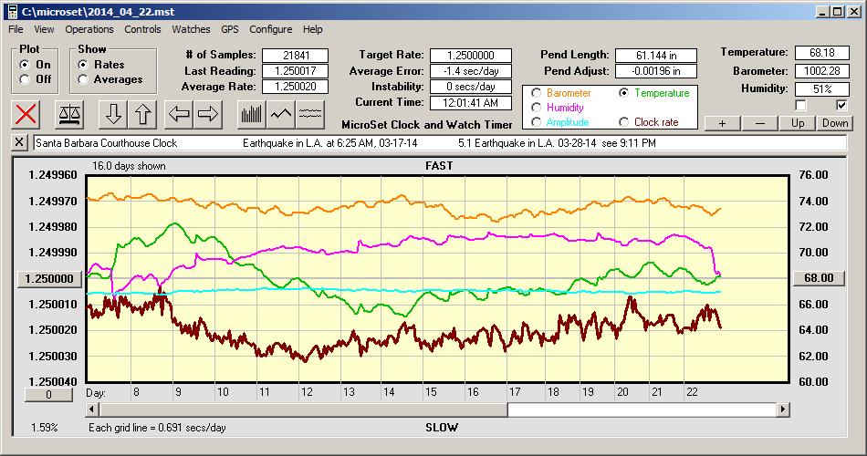Select the zigzag line graph icon
This screenshot has width=867, height=456.
click(281, 114)
